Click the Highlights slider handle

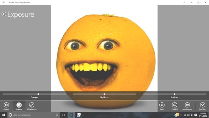[104, 94]
